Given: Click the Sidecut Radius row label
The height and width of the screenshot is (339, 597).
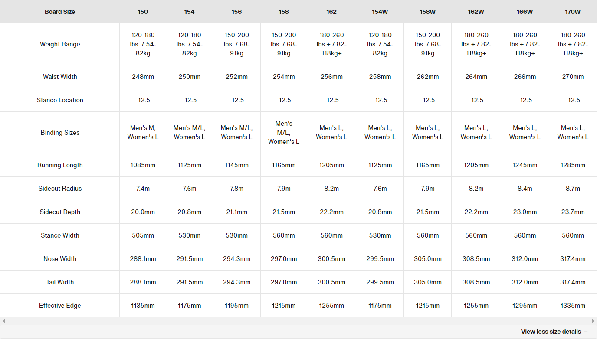Looking at the screenshot, I should (60, 189).
